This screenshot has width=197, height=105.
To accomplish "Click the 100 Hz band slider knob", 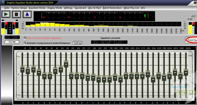I will point(61,69).
